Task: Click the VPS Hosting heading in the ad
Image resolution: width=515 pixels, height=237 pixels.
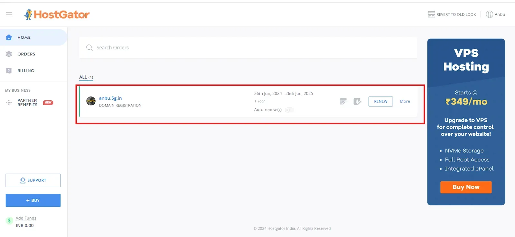Action: click(466, 60)
